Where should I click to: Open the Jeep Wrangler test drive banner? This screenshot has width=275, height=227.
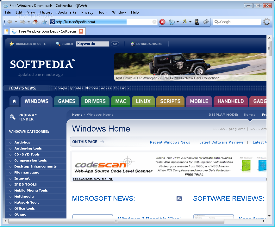point(190,67)
